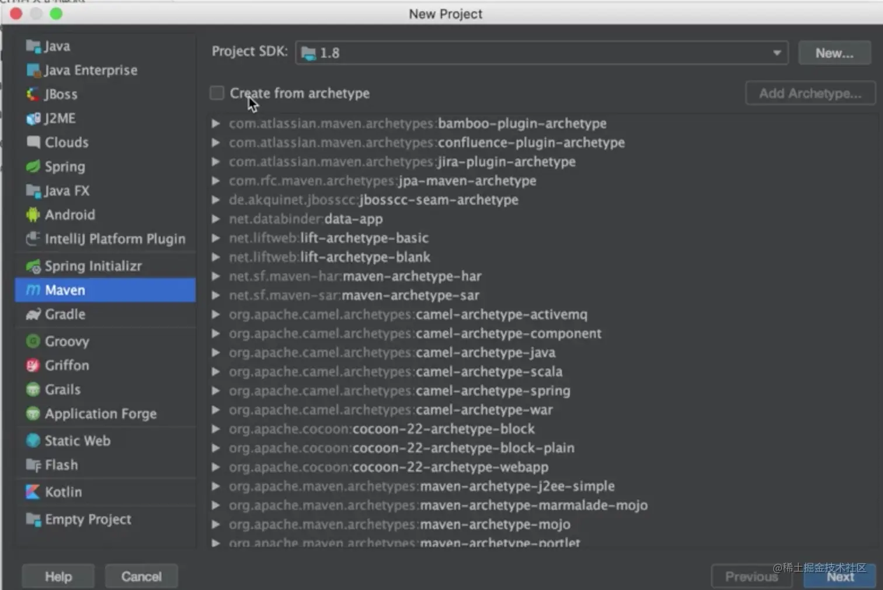Select Static Web project type label

point(77,441)
